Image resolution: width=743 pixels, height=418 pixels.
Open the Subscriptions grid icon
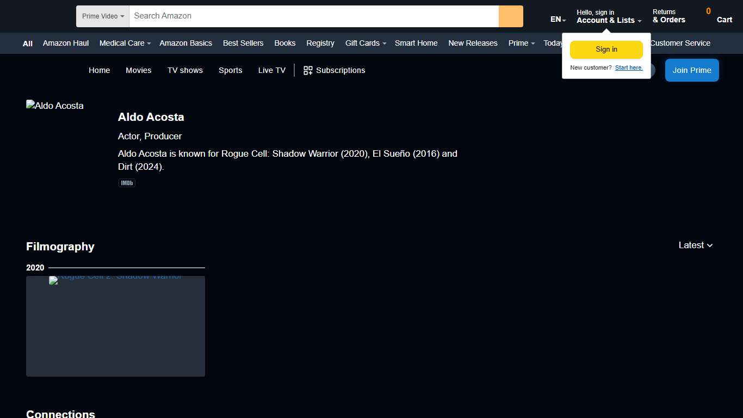(x=308, y=70)
